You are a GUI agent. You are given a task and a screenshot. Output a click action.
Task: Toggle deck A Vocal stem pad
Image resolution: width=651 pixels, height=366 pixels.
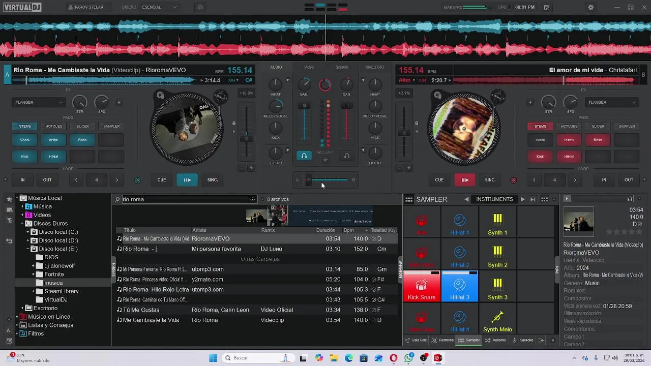(x=25, y=140)
